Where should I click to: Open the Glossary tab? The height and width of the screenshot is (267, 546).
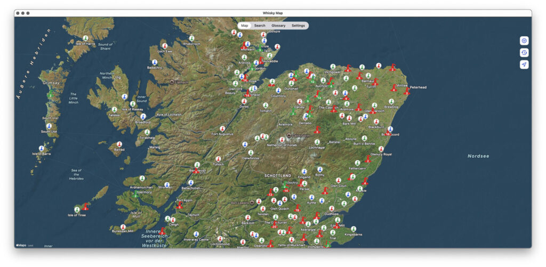coord(278,26)
